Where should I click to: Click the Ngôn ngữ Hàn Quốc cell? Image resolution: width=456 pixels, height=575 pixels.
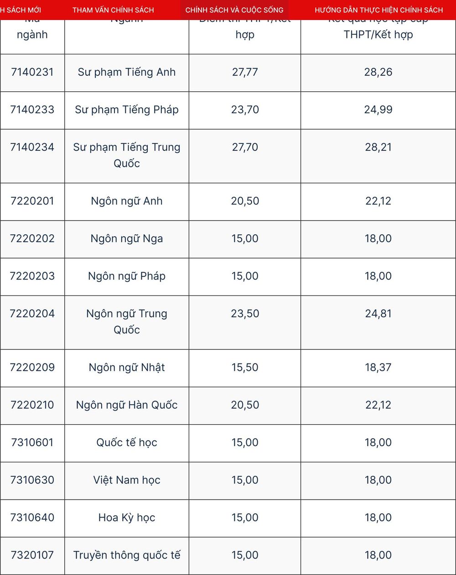127,405
